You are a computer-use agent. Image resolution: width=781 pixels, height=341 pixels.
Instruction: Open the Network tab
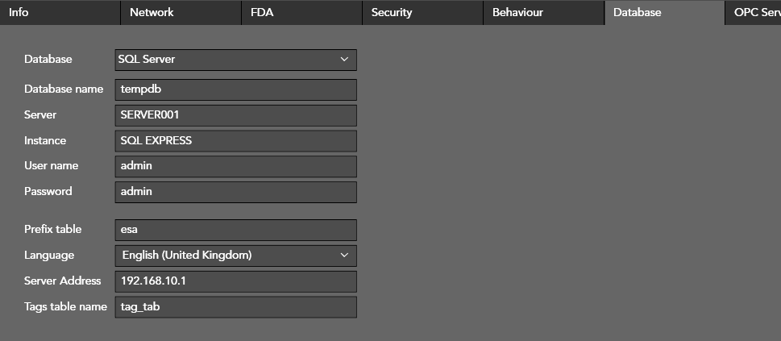click(x=181, y=12)
